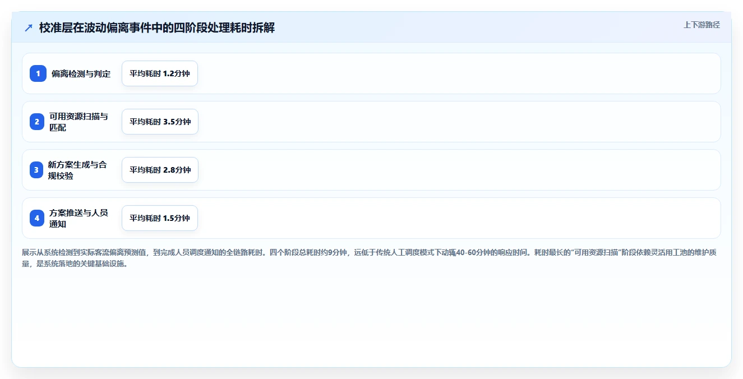This screenshot has width=743, height=379.
Task: Click the 平均耗时 1.5分钟 chip
Action: click(160, 218)
